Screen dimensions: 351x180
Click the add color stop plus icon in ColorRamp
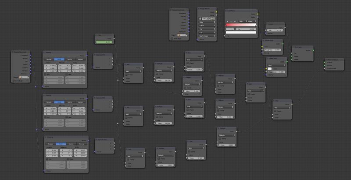tap(227, 21)
